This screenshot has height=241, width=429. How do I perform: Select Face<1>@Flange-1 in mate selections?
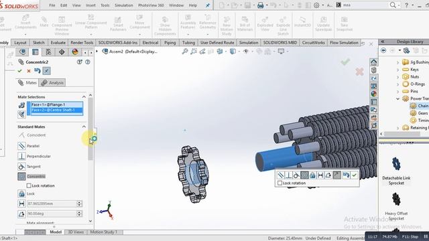[56, 104]
